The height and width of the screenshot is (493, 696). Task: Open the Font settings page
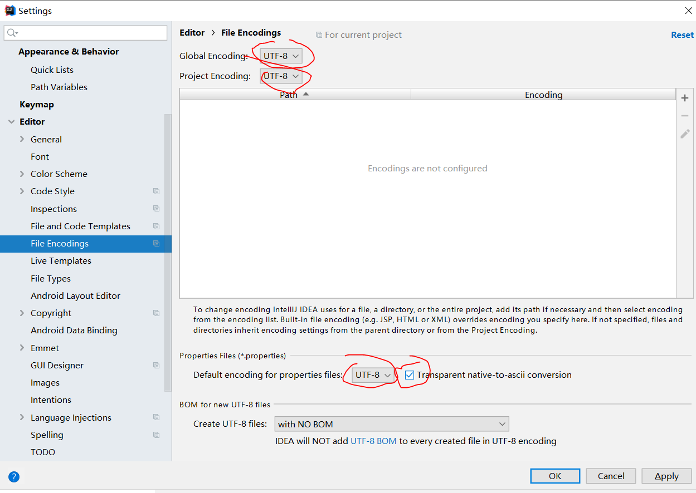tap(40, 156)
